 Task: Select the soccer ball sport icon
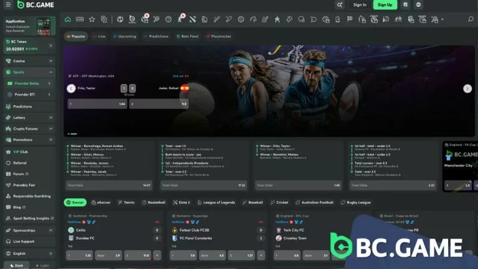click(x=120, y=19)
